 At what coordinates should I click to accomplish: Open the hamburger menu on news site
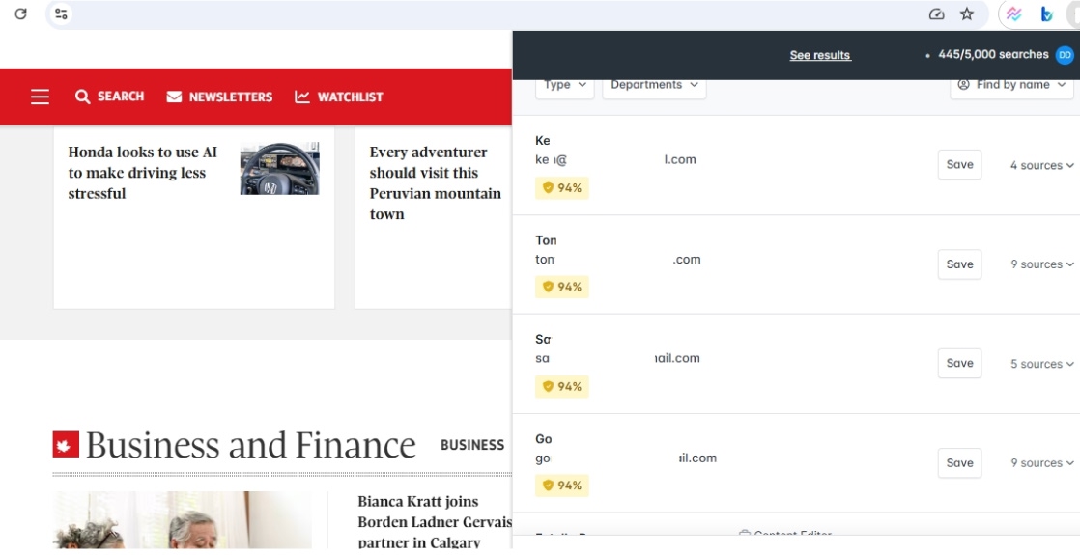tap(40, 97)
